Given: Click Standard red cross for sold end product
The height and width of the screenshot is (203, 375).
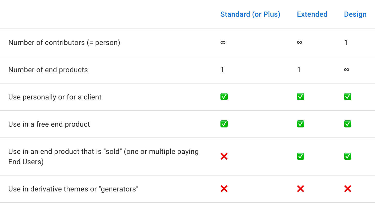Looking at the screenshot, I should pos(224,156).
